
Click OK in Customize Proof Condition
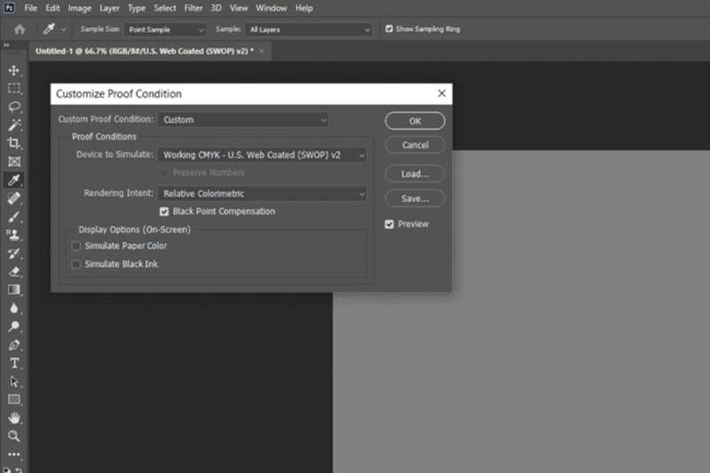pyautogui.click(x=414, y=121)
